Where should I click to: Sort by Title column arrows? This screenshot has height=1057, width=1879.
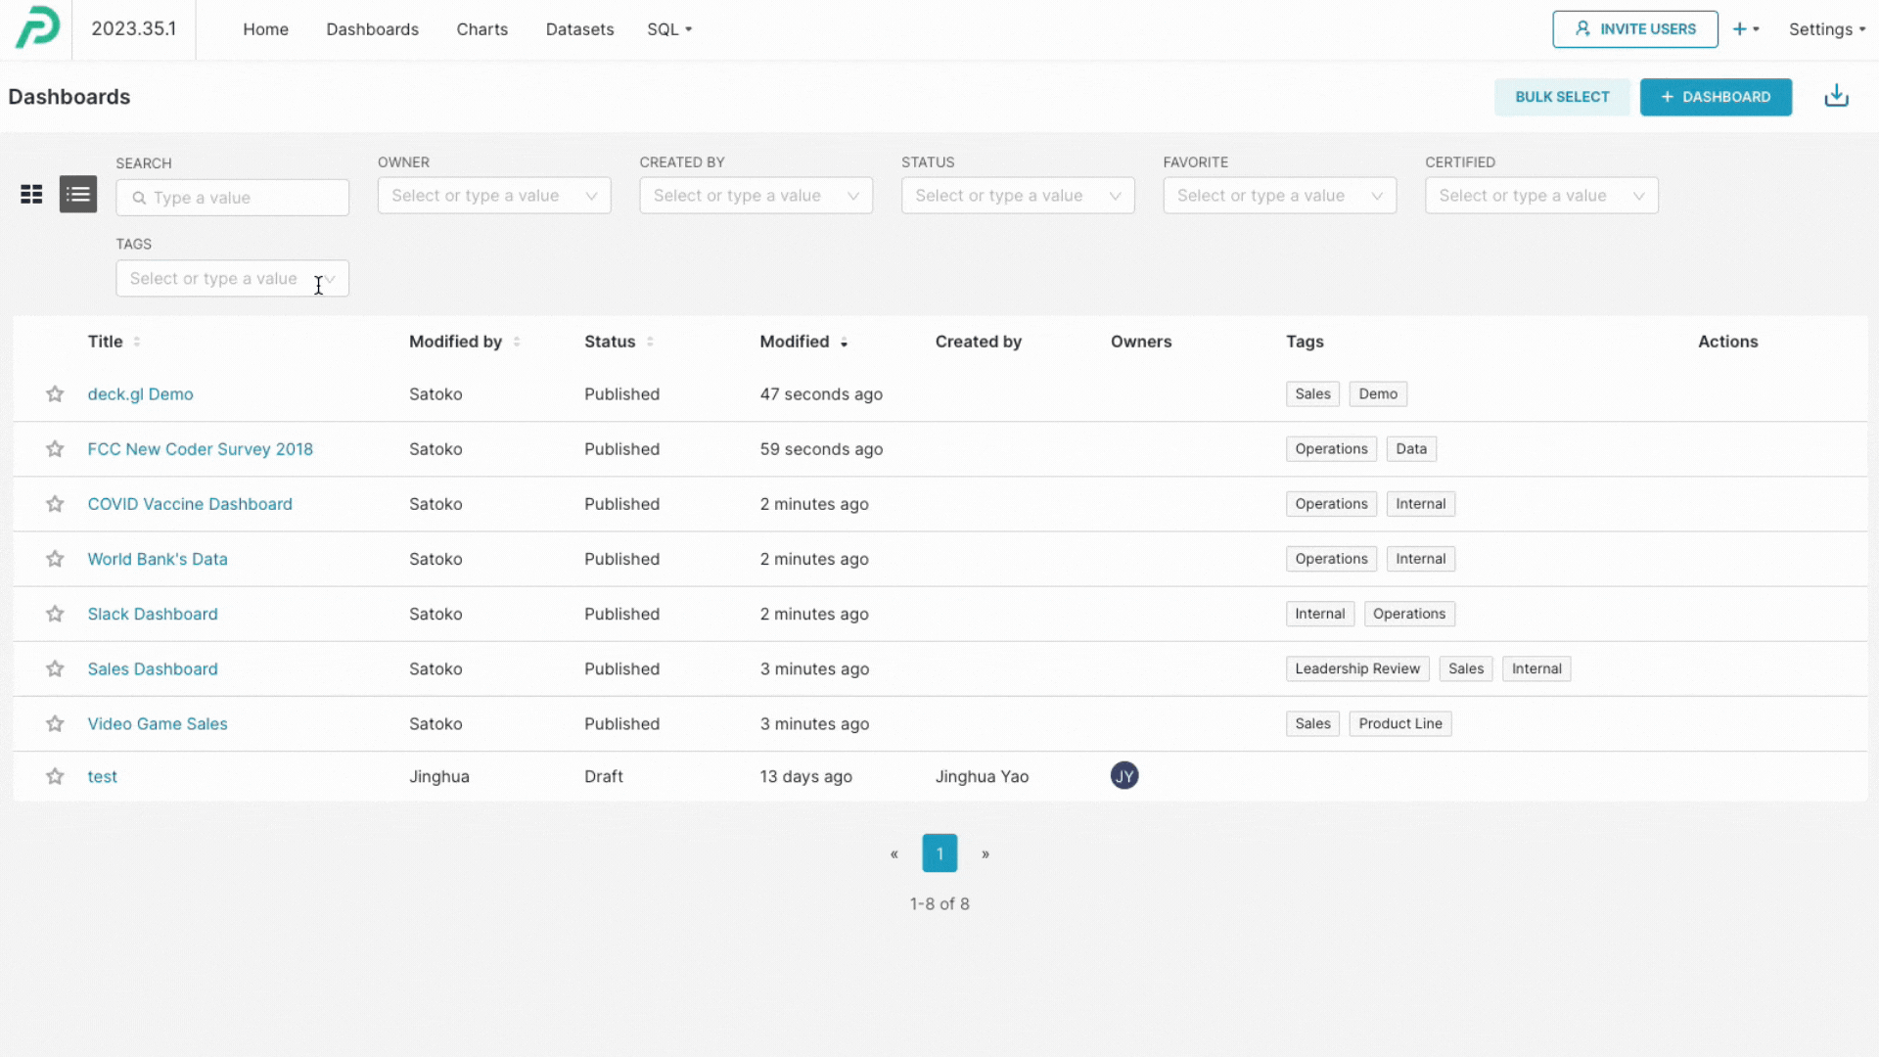(x=137, y=342)
